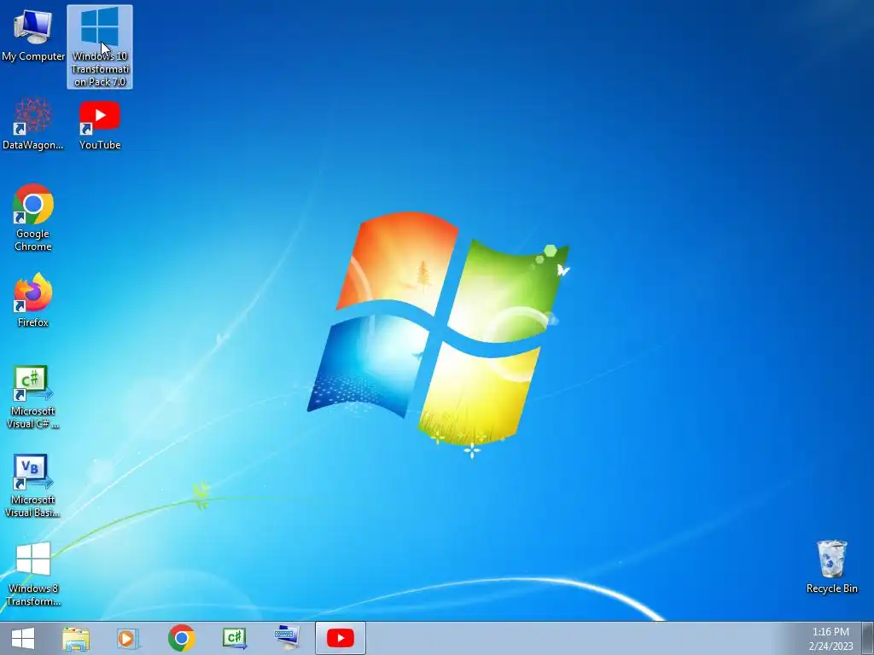Select Microsoft Visual Basic desktop shortcut
The width and height of the screenshot is (874, 655).
[33, 485]
